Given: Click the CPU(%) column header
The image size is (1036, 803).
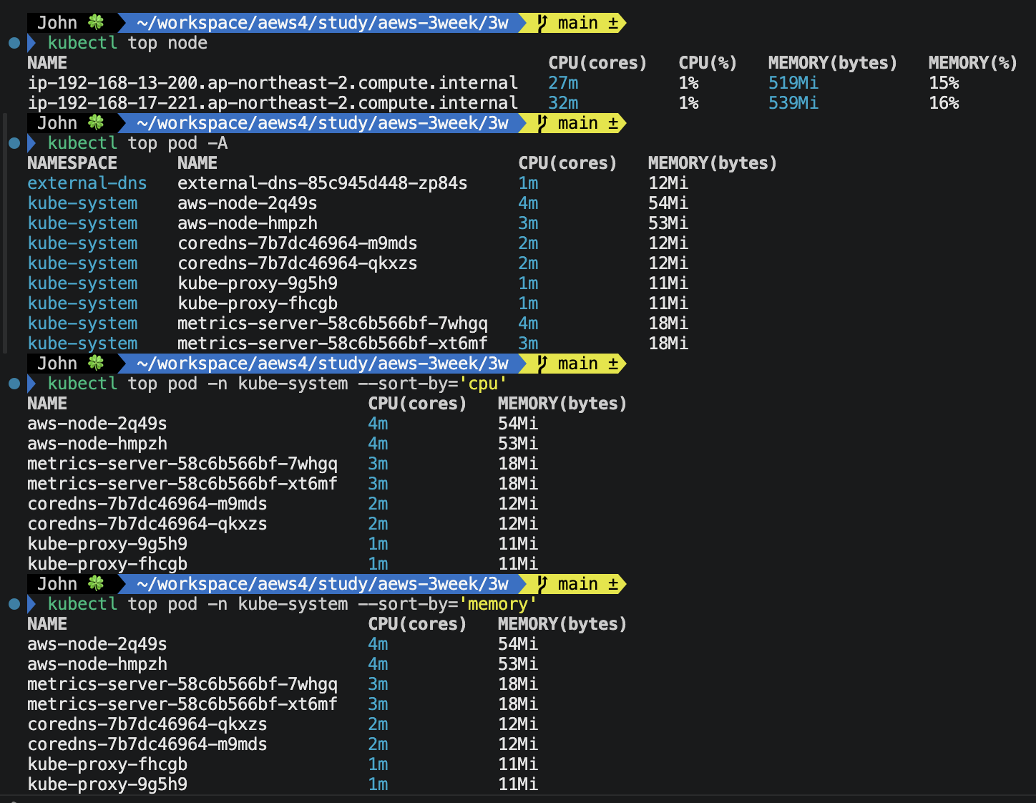Looking at the screenshot, I should (x=708, y=63).
